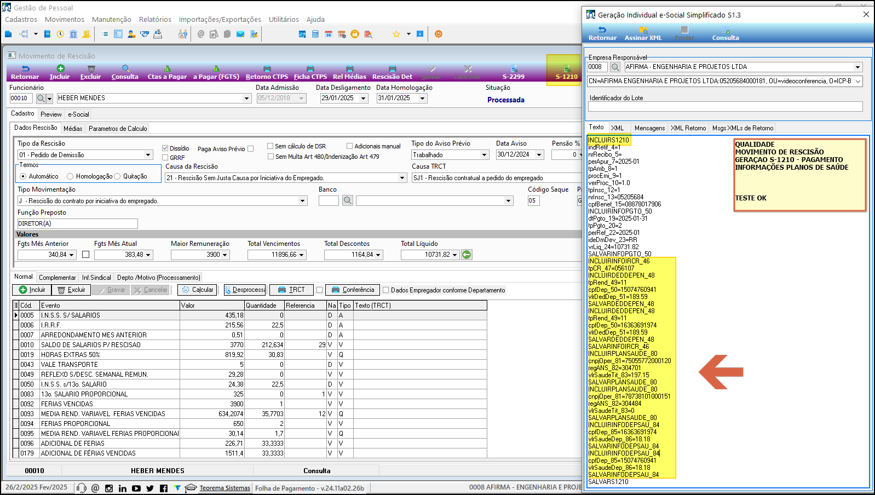This screenshot has height=495, width=875.
Task: Select the Homologação radio button
Action: pyautogui.click(x=70, y=176)
